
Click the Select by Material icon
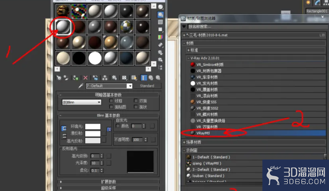click(x=161, y=60)
